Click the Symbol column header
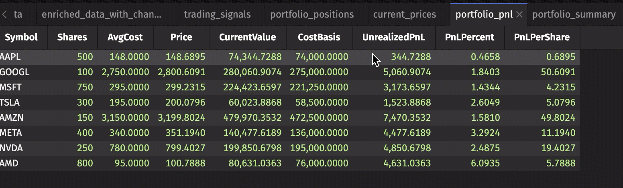 click(x=21, y=37)
